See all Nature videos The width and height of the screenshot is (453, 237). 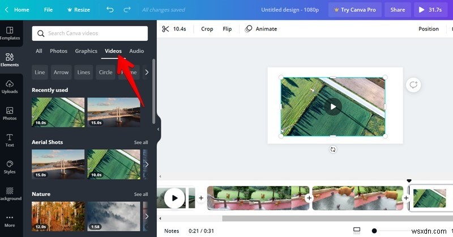[x=140, y=194]
